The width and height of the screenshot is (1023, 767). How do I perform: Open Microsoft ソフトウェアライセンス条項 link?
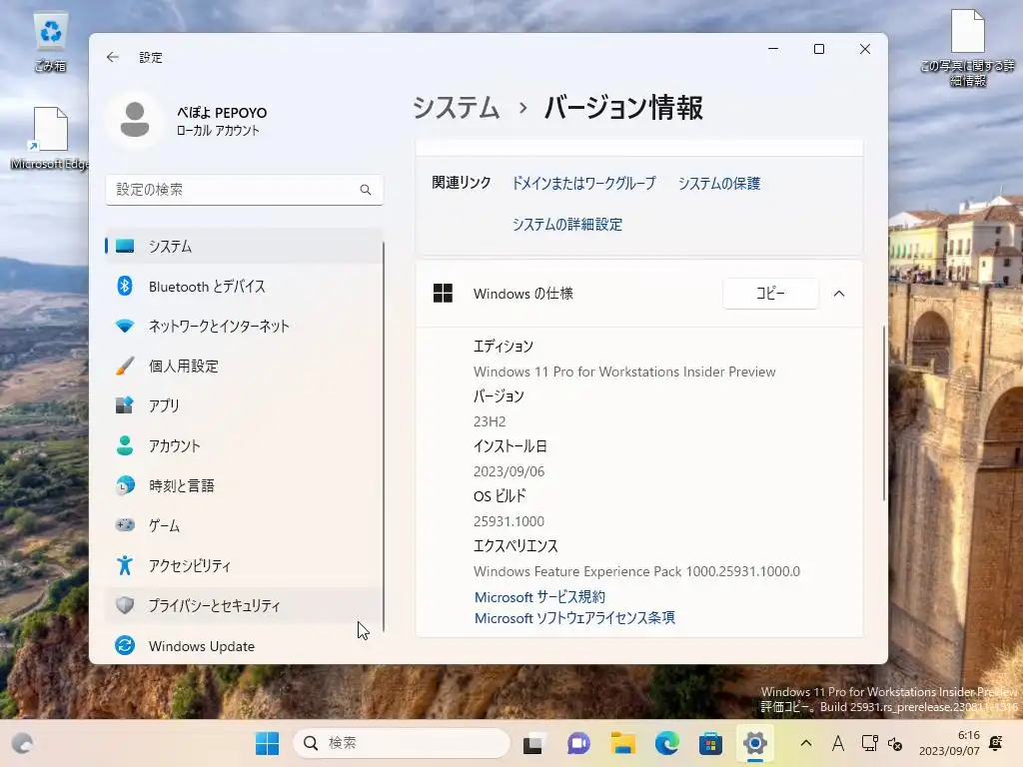(574, 617)
